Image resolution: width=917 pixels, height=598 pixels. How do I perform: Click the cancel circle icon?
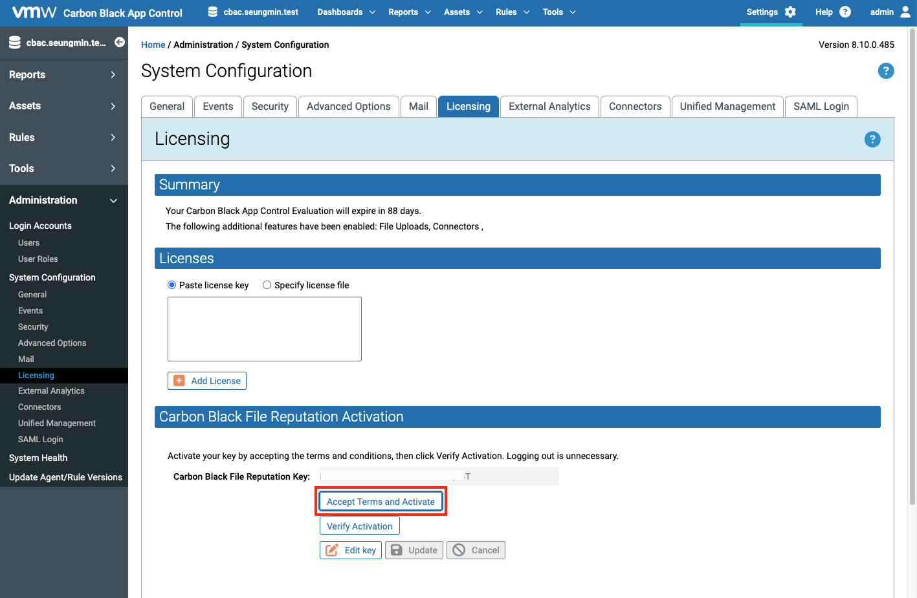[x=459, y=550]
